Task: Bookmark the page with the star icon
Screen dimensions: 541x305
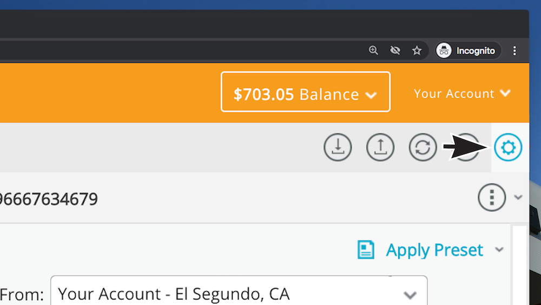Action: pos(417,51)
